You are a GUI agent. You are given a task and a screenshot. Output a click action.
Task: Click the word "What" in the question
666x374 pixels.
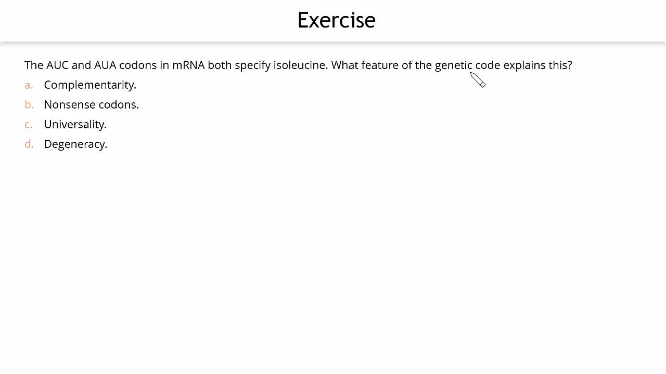[x=344, y=65]
